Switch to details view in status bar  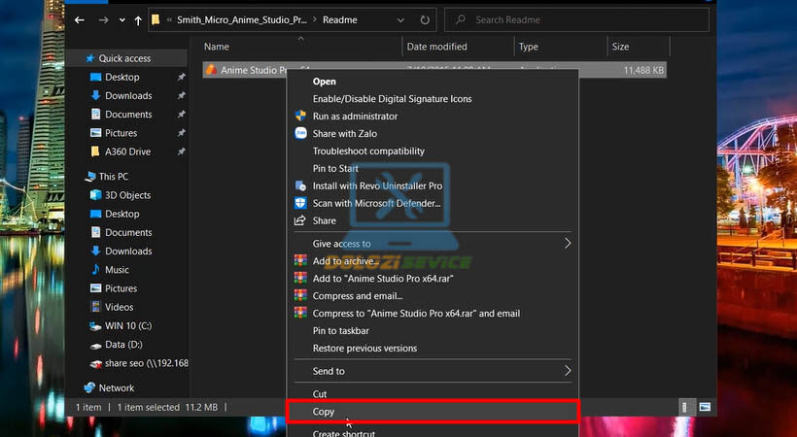(686, 406)
